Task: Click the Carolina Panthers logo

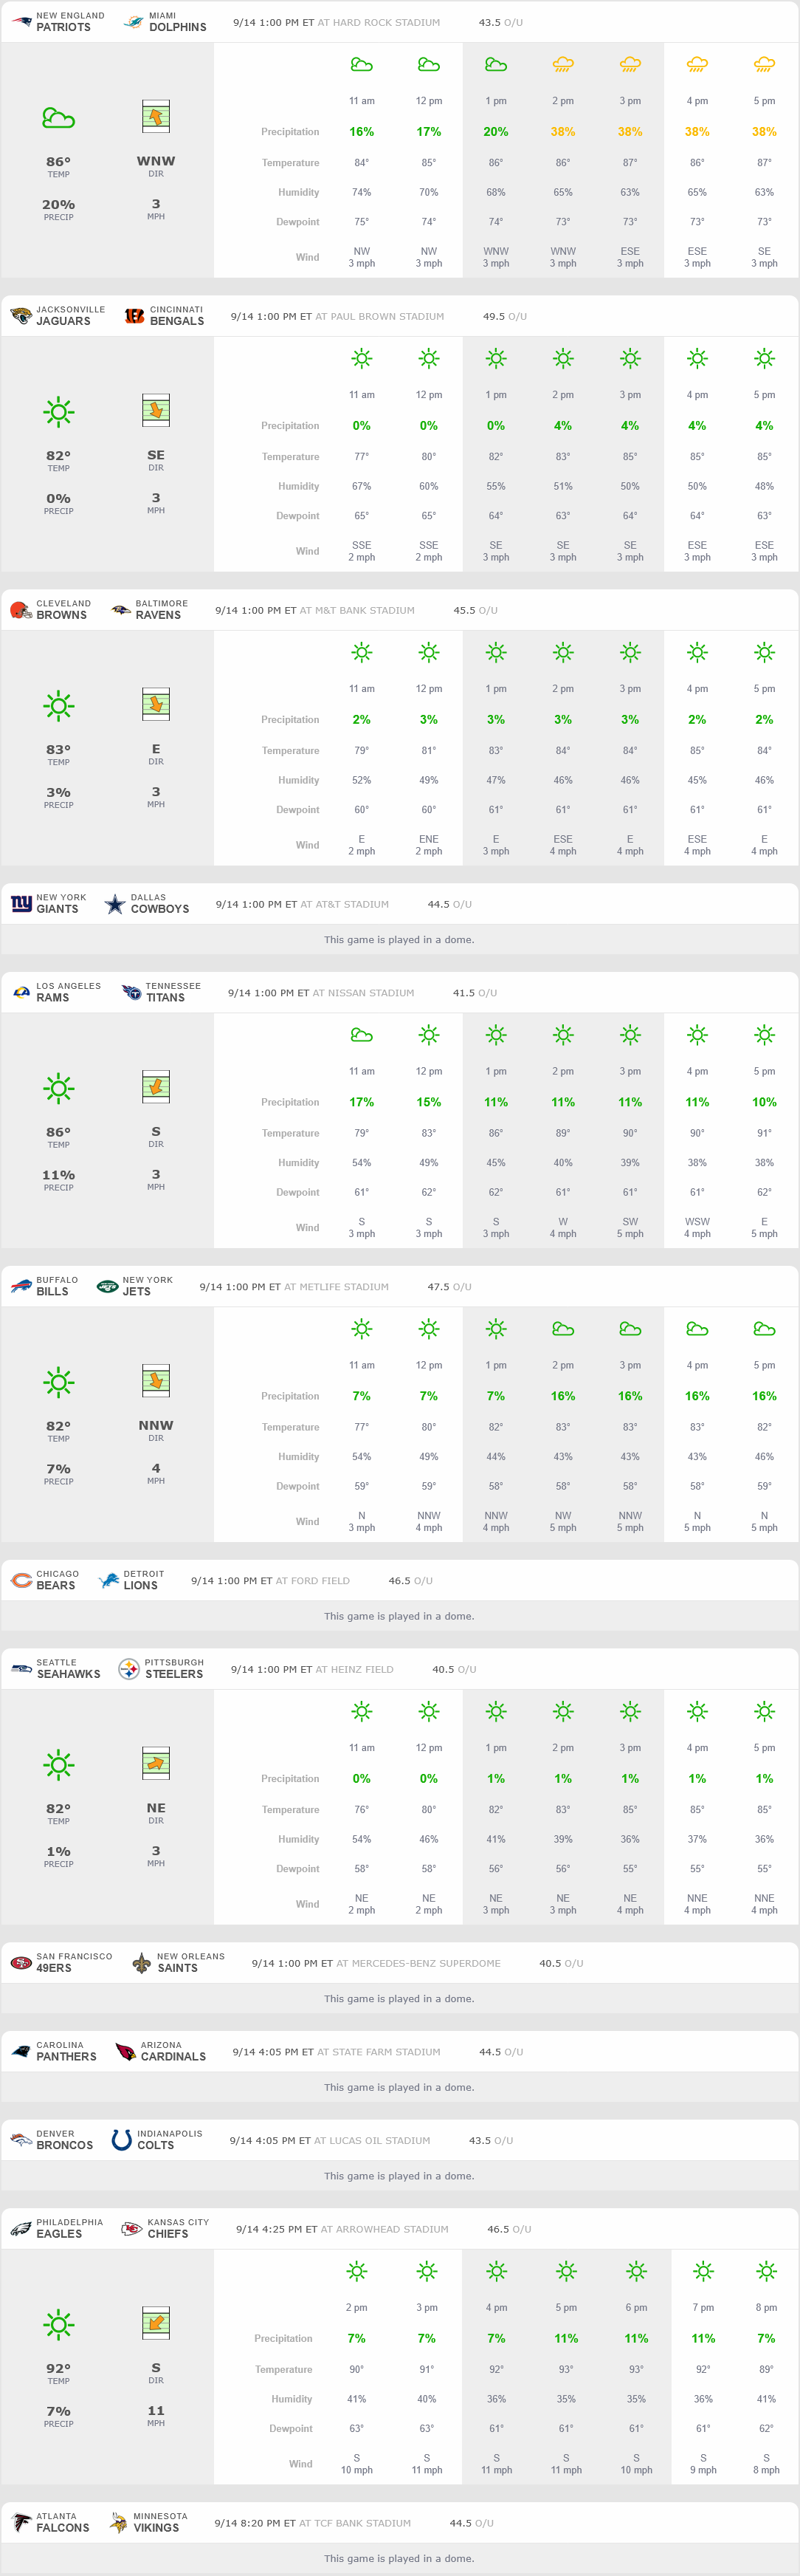Action: tap(21, 2051)
